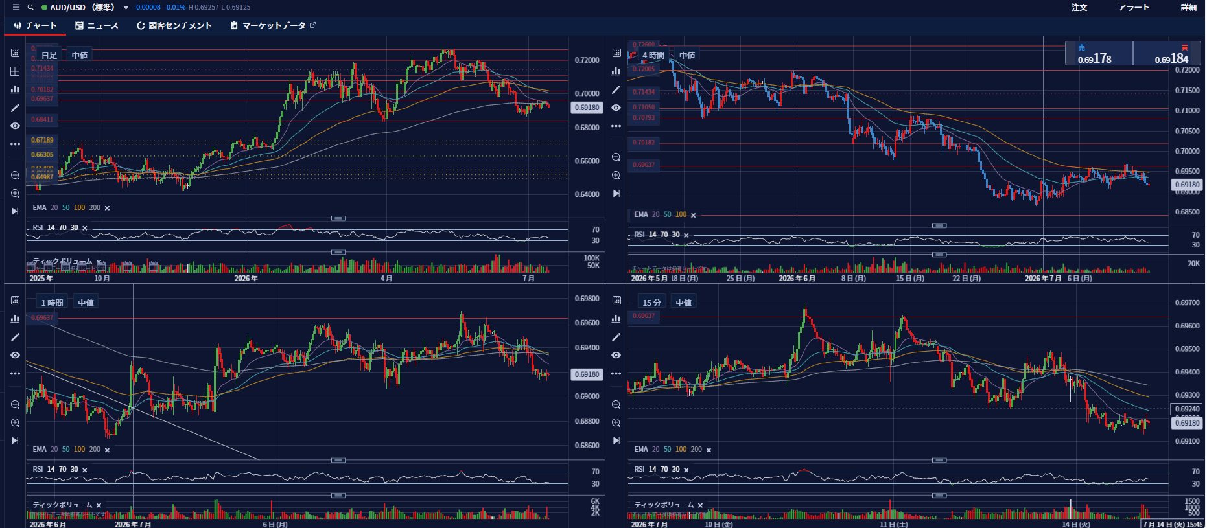1207x528 pixels.
Task: Zoom in on the 4時間 chart
Action: click(x=616, y=176)
